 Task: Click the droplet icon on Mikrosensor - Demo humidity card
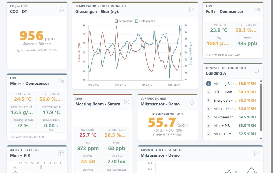(192, 102)
